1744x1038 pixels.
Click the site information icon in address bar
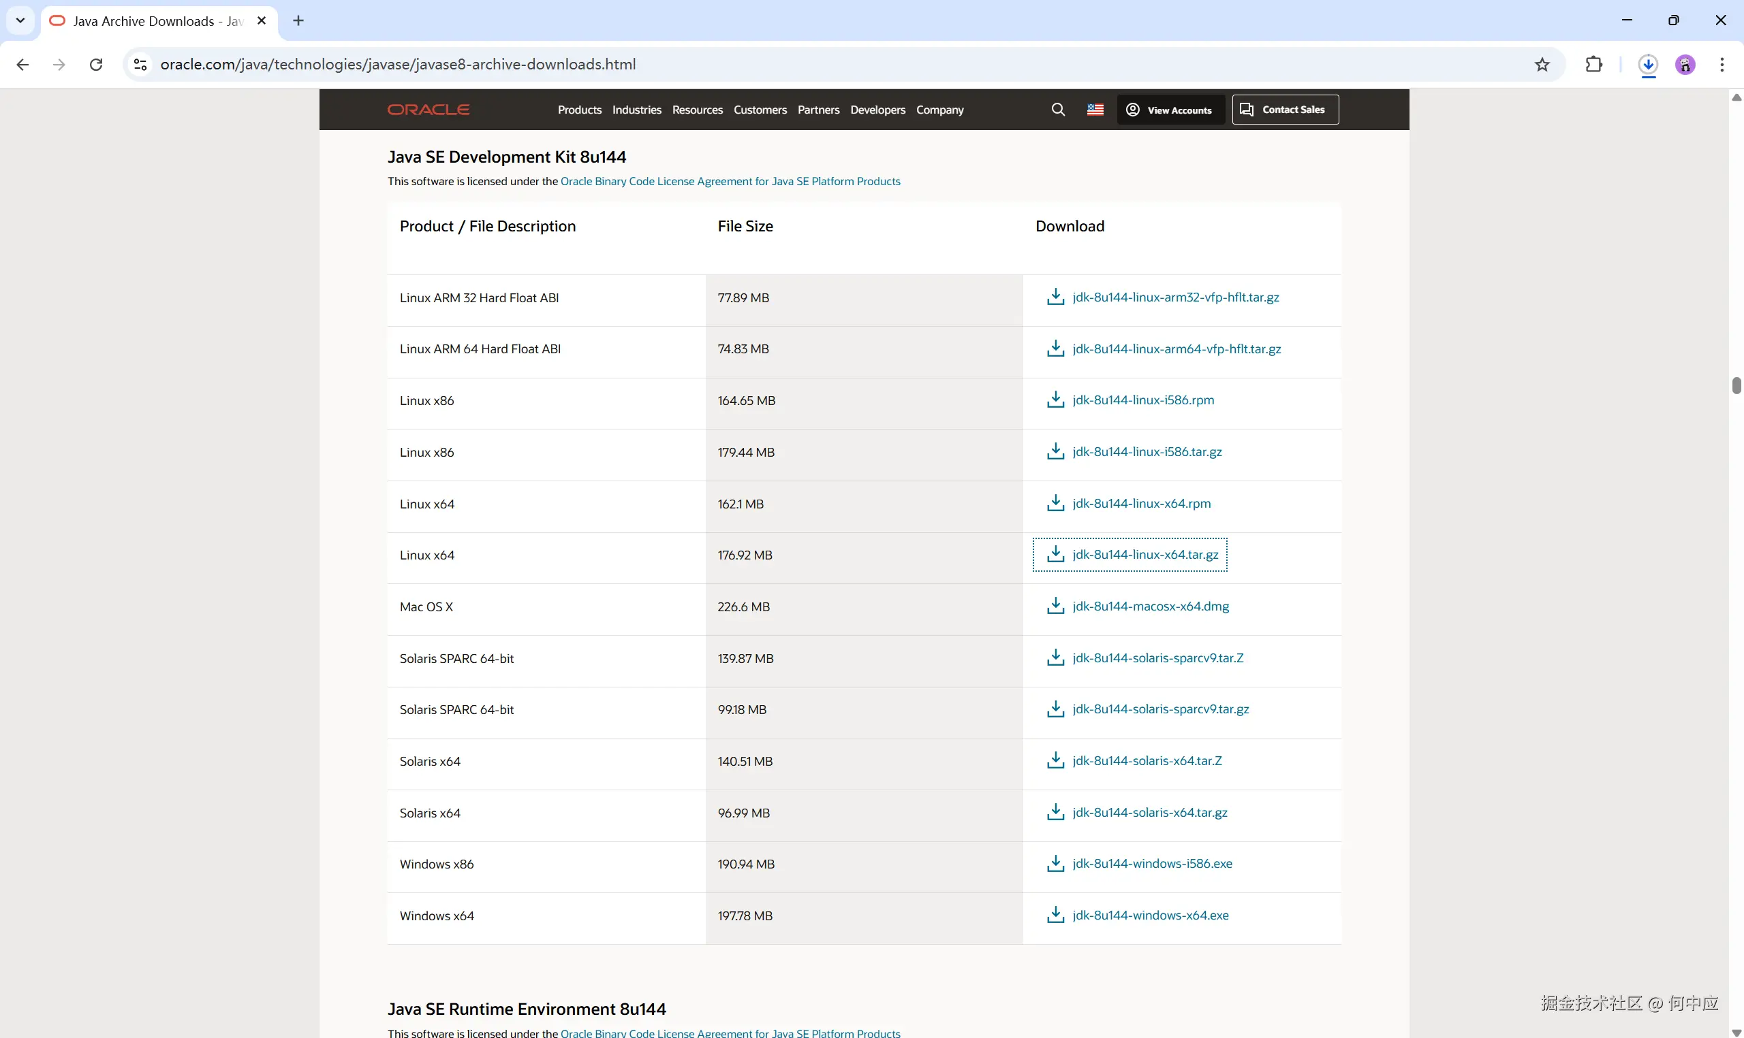coord(140,65)
